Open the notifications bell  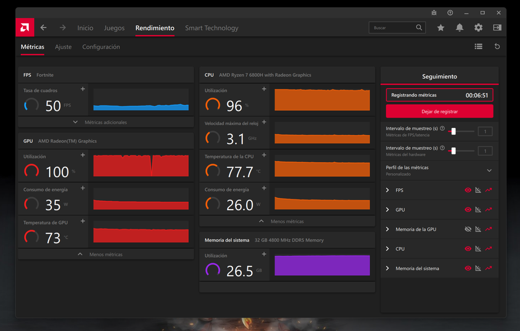[459, 28]
